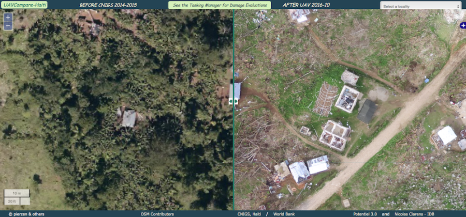Click the dark-roofed building near the road
The height and width of the screenshot is (217, 466).
tap(367, 111)
